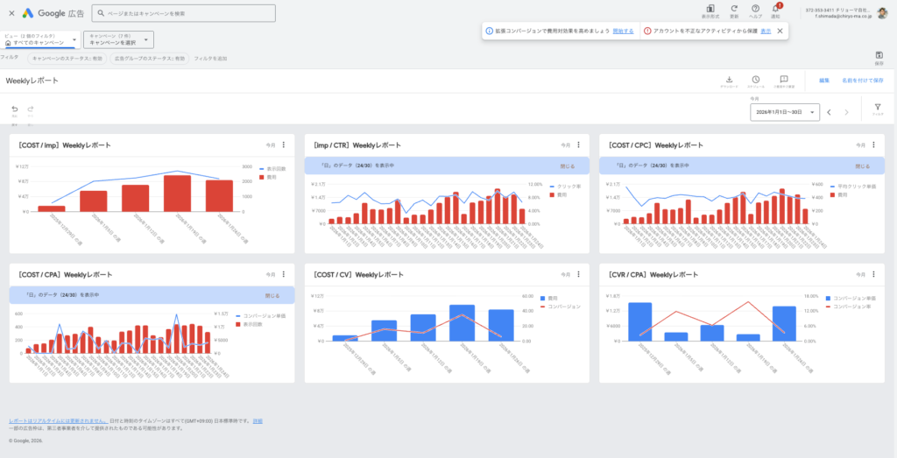
Task: Open three-dot menu on [COST / imp] card
Action: tap(283, 144)
